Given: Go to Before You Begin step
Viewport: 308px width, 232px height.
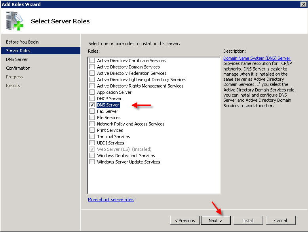Looking at the screenshot, I should (22, 42).
